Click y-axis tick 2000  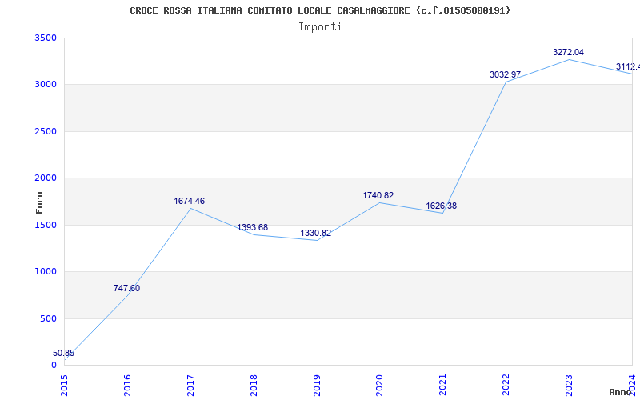(x=46, y=178)
